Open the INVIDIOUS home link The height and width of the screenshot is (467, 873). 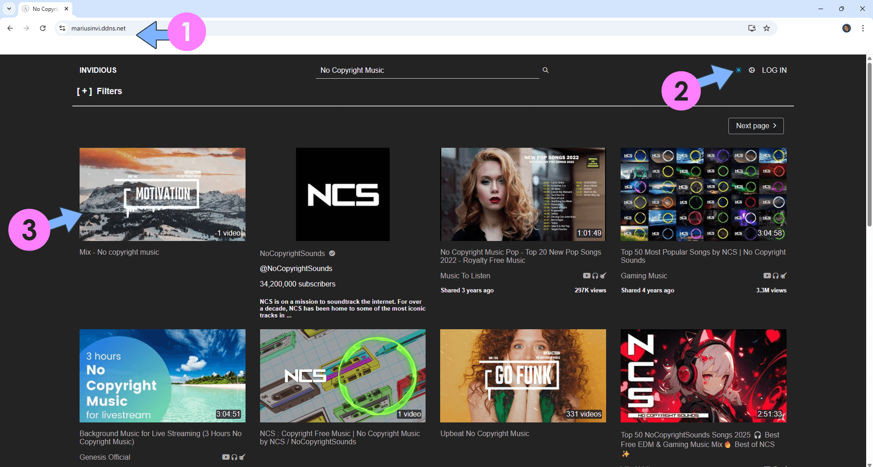tap(98, 70)
